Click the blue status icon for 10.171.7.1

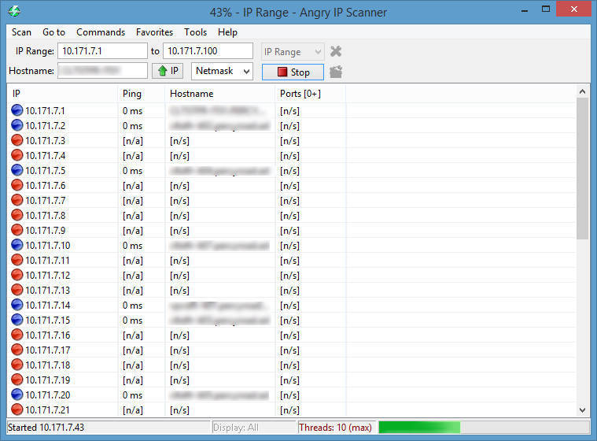click(17, 111)
